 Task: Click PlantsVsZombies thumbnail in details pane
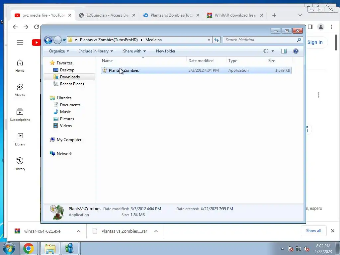(x=57, y=212)
